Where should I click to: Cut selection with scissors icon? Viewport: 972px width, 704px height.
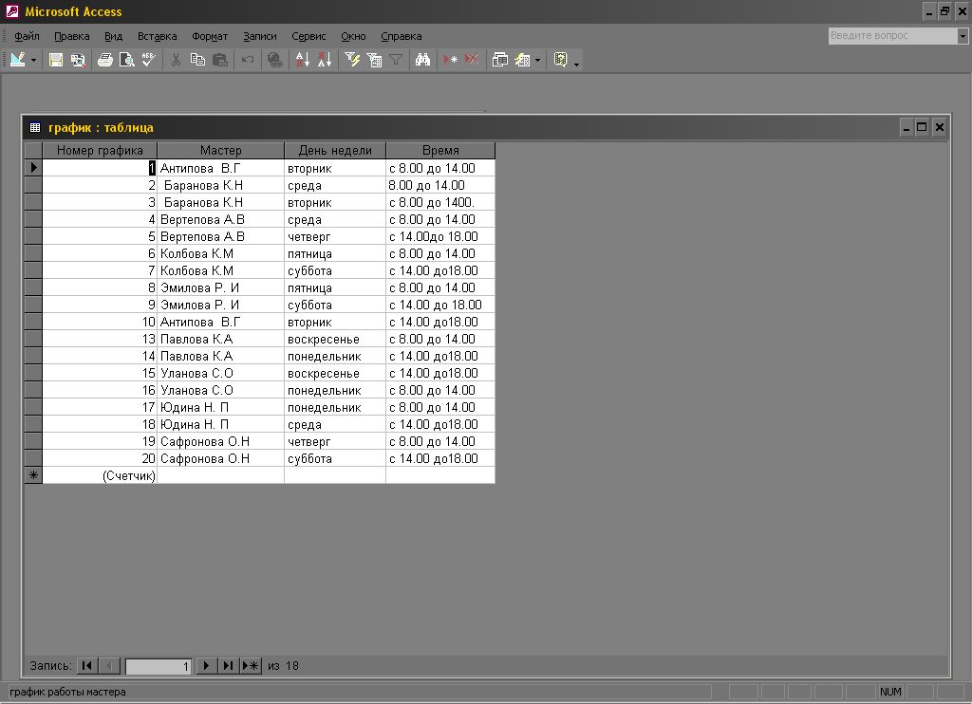click(176, 60)
